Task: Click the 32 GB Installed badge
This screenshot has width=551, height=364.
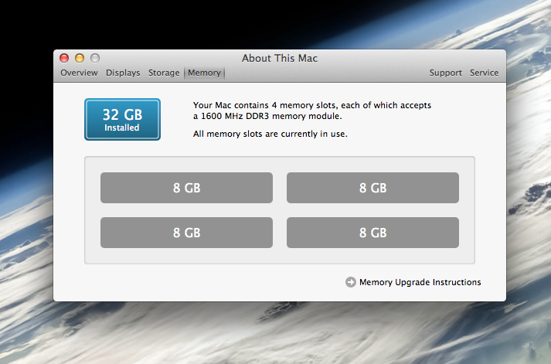Action: pyautogui.click(x=122, y=120)
